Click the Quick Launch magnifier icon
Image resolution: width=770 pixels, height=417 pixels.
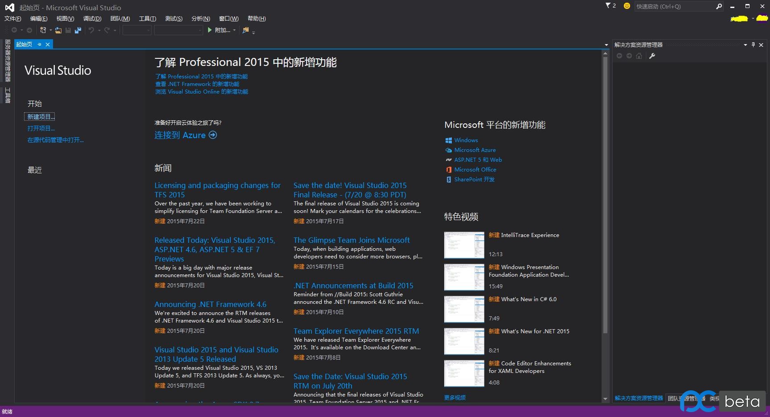tap(719, 6)
